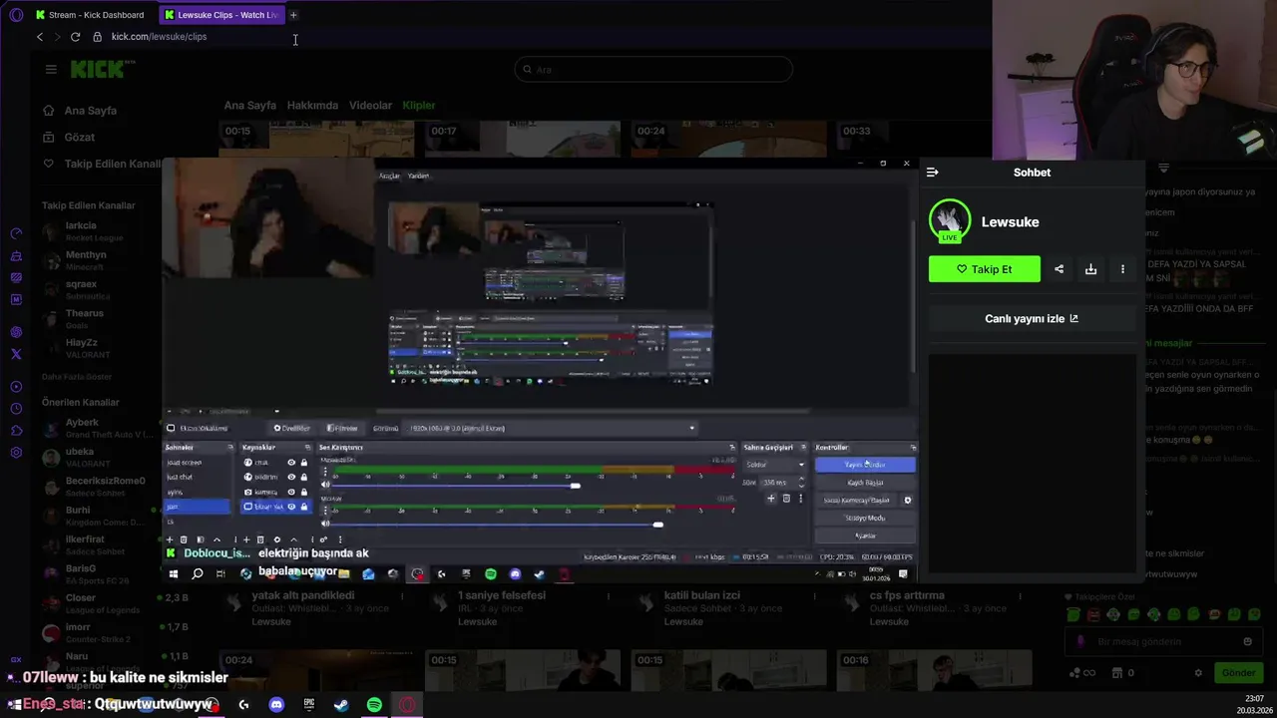Mute the upper desktop audio channel in OBS
Screen dimensions: 1277x718
tap(325, 485)
